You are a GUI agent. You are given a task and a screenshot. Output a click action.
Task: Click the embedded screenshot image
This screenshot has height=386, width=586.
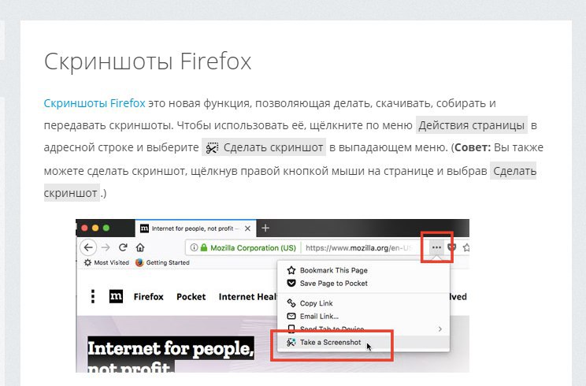(273, 295)
